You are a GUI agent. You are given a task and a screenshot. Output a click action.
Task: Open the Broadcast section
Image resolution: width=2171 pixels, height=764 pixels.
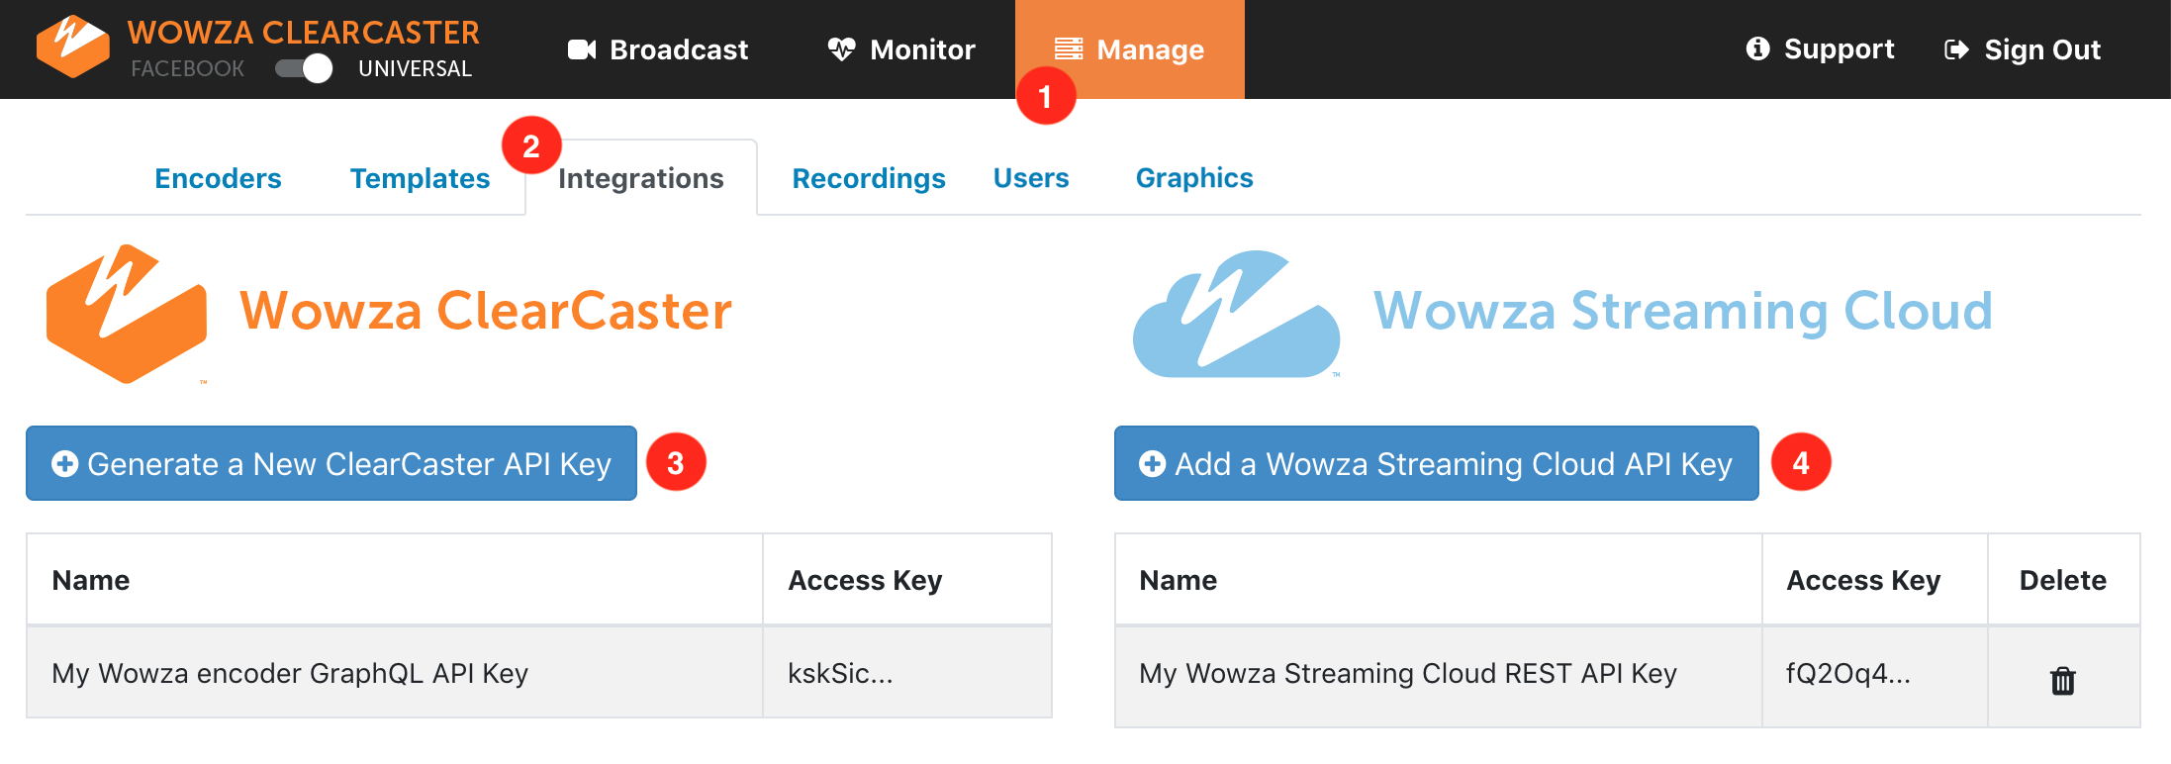click(x=658, y=49)
